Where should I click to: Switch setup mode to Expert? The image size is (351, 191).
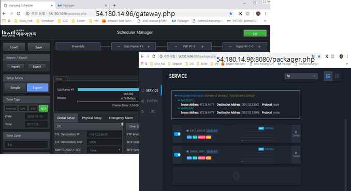pos(37,87)
